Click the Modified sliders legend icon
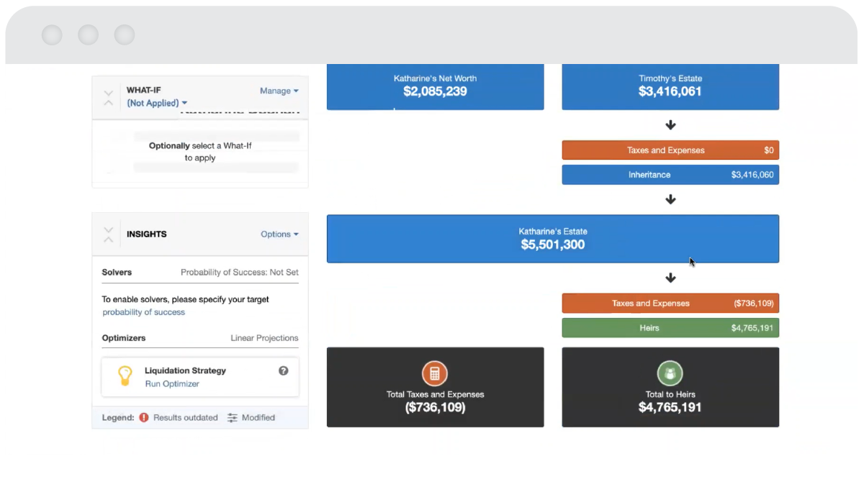The image size is (864, 487). coord(233,417)
